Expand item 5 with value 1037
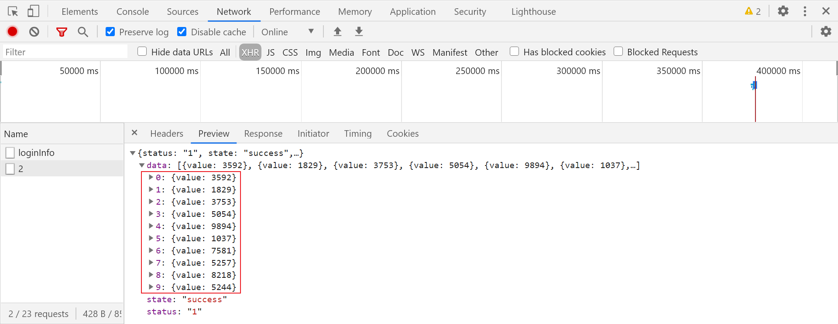Screen dimensions: 838x324 click(x=151, y=238)
